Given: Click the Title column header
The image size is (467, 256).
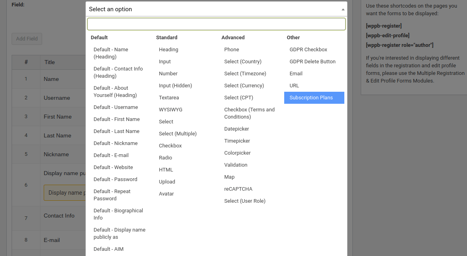Looking at the screenshot, I should point(50,62).
